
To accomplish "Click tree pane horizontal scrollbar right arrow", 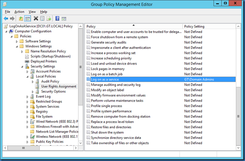I will tap(75, 148).
